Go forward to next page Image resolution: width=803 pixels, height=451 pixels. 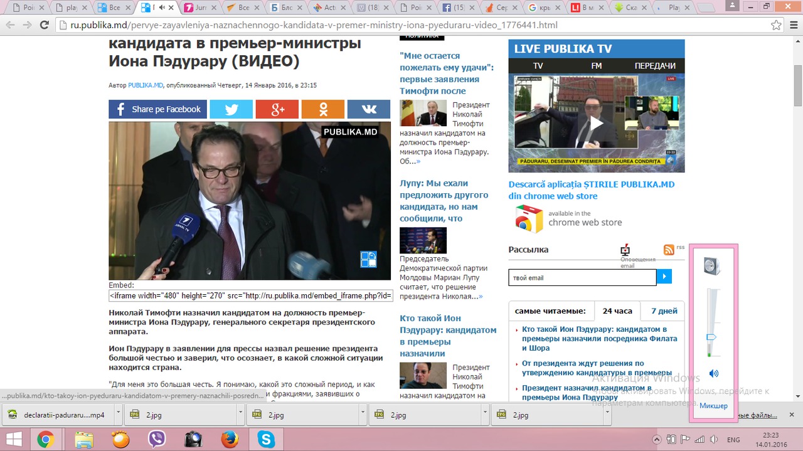coord(26,25)
